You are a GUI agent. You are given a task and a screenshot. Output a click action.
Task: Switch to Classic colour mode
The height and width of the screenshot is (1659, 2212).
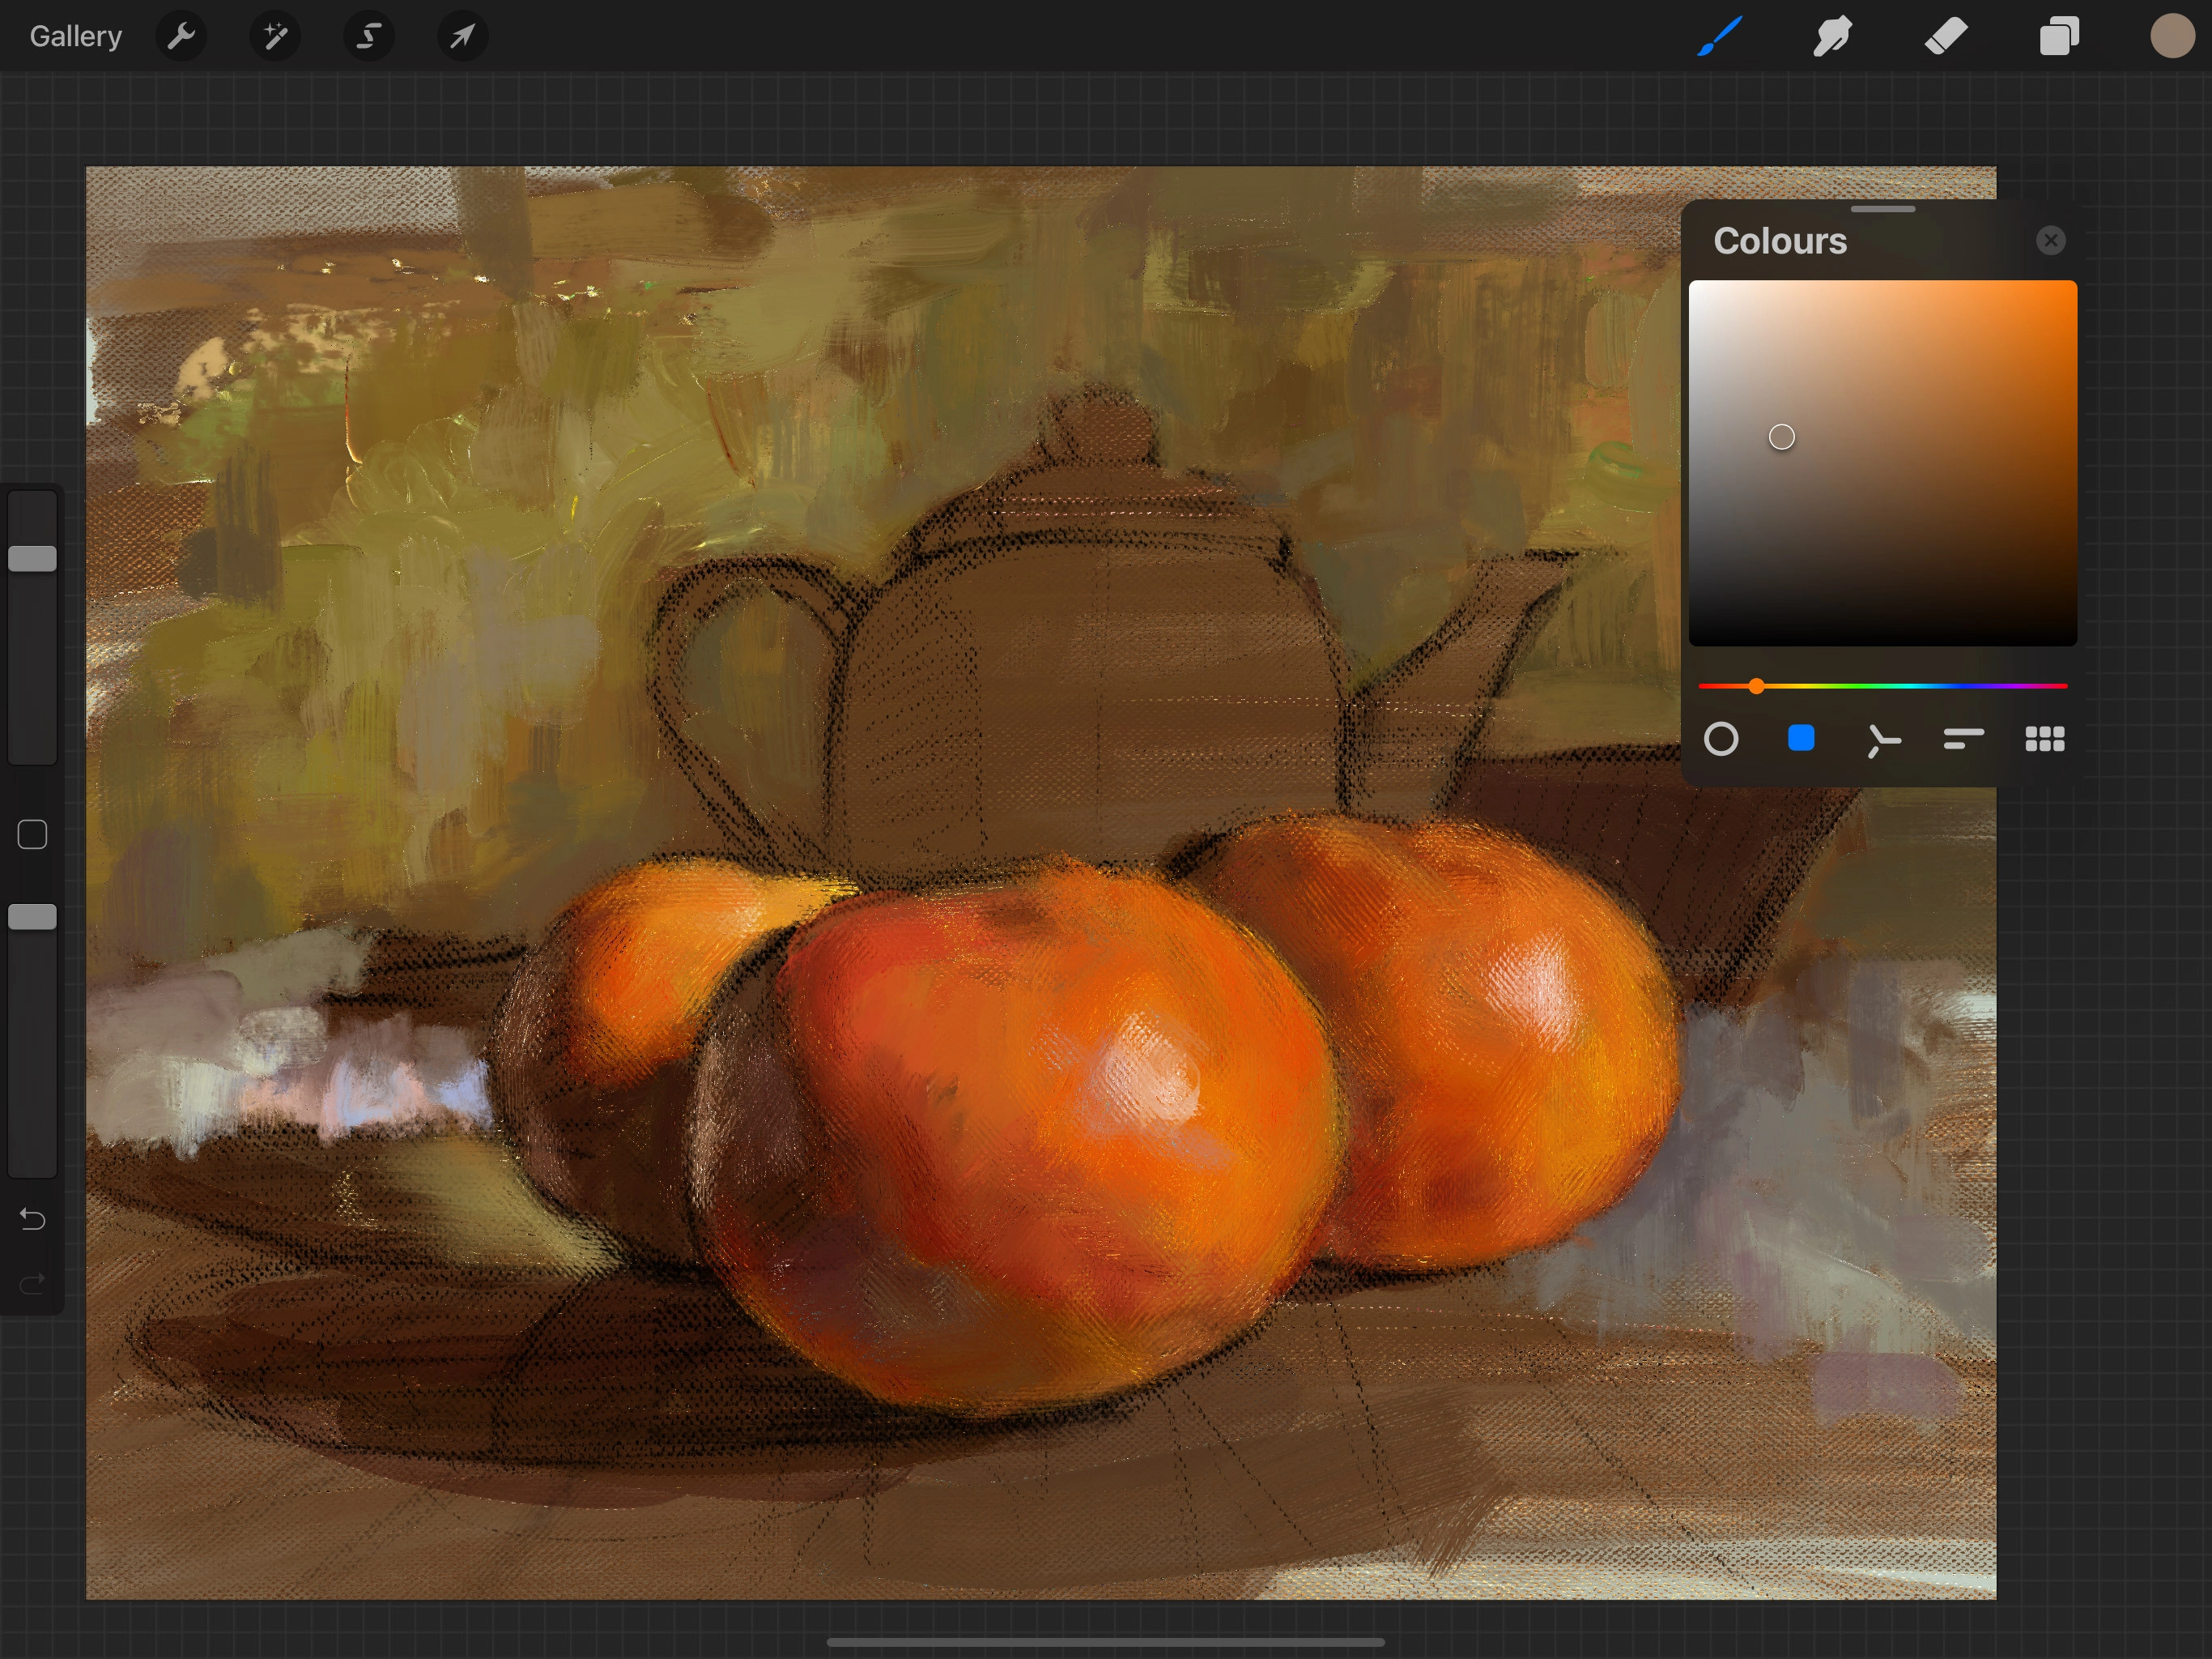[1801, 740]
